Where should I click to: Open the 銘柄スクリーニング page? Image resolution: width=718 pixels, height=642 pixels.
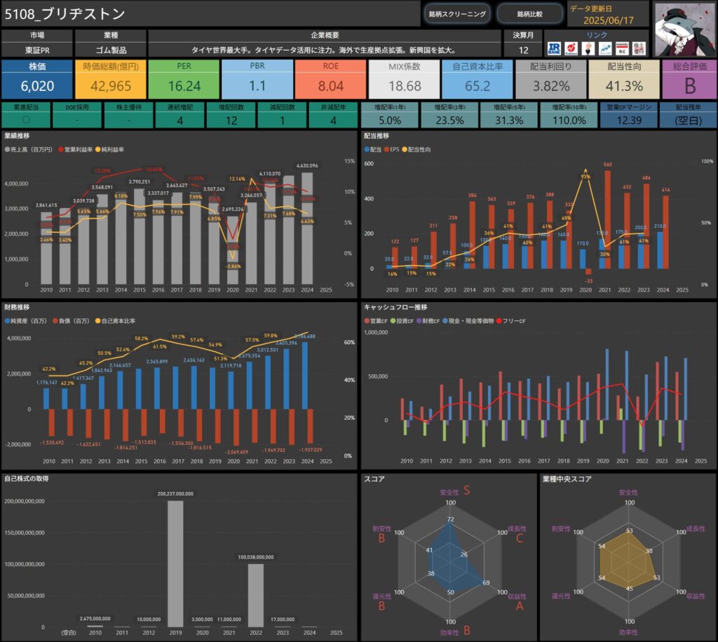pyautogui.click(x=457, y=14)
